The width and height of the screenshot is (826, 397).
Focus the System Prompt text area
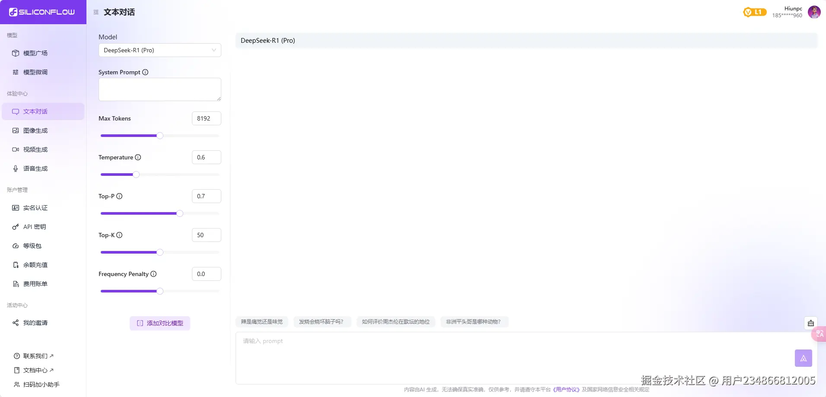[160, 89]
